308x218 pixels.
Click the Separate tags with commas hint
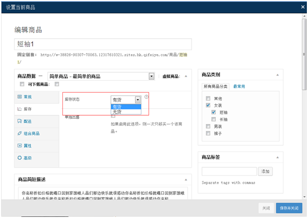pyautogui.click(x=229, y=183)
